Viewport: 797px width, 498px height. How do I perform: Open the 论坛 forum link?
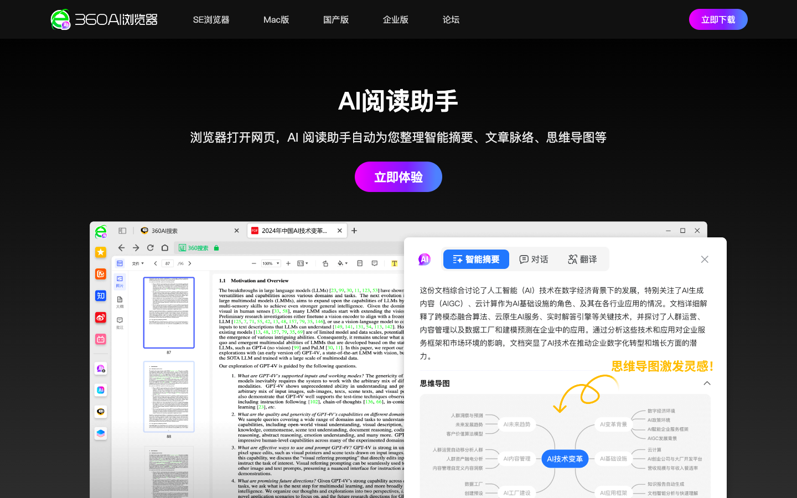click(451, 19)
